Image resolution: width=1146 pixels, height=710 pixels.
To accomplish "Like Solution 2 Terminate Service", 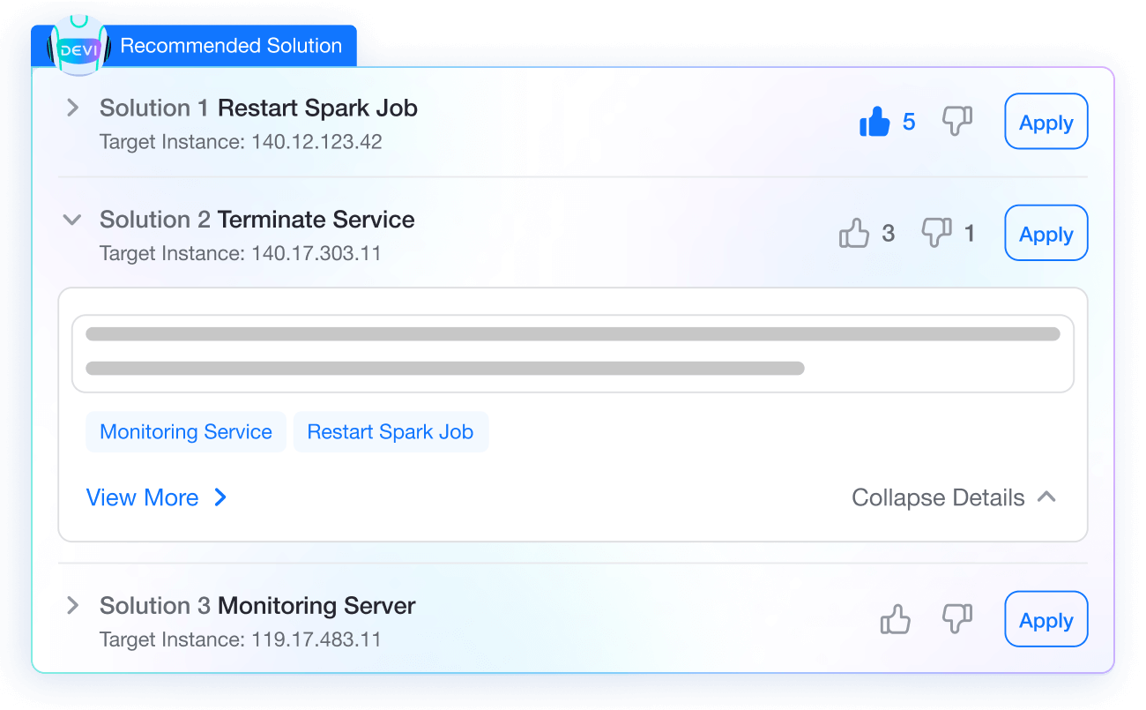I will point(853,234).
